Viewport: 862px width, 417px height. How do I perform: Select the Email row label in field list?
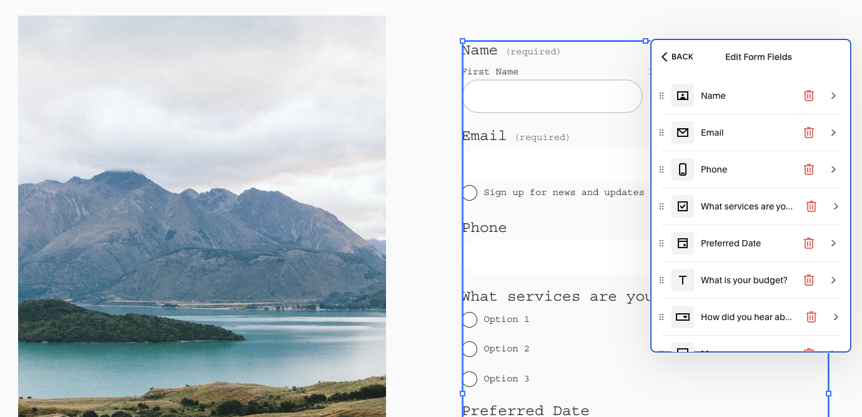tap(712, 133)
